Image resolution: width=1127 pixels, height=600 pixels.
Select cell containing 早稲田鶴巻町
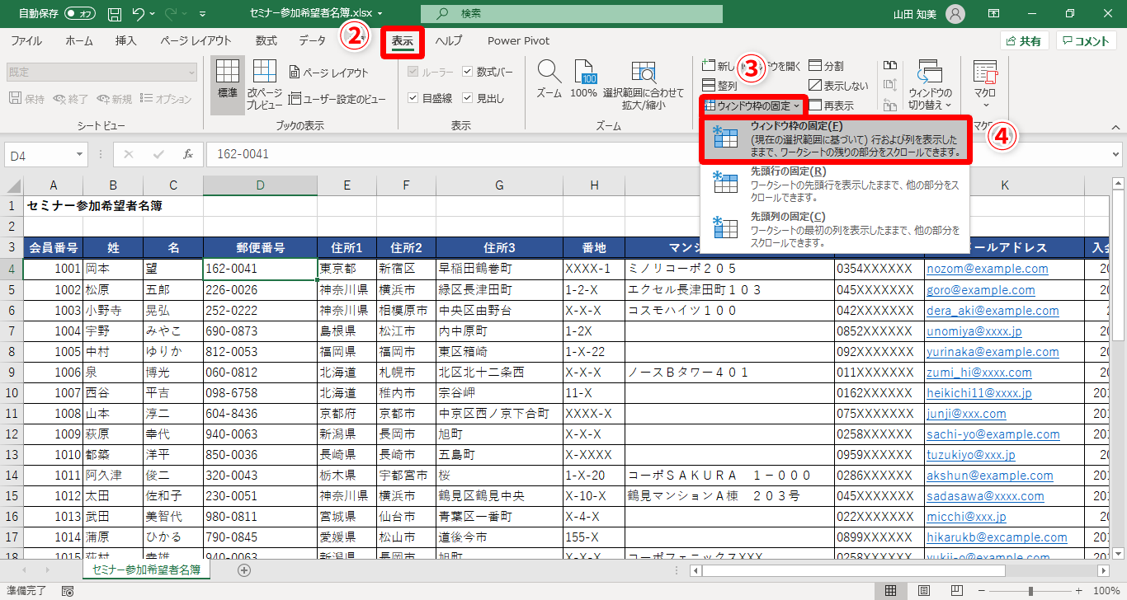pyautogui.click(x=500, y=269)
